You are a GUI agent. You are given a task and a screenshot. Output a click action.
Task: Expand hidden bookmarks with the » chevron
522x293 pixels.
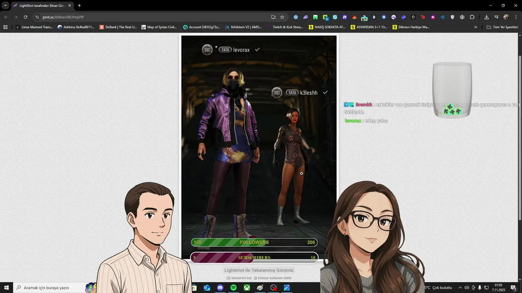(476, 27)
